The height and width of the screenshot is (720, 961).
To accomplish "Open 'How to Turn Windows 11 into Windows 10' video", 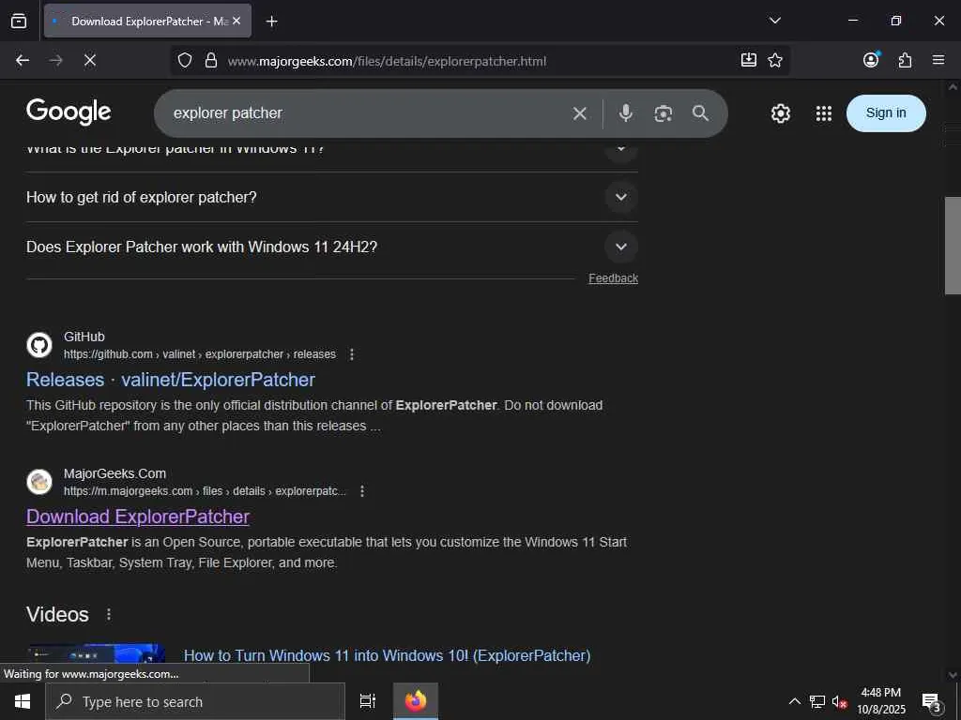I will [387, 655].
